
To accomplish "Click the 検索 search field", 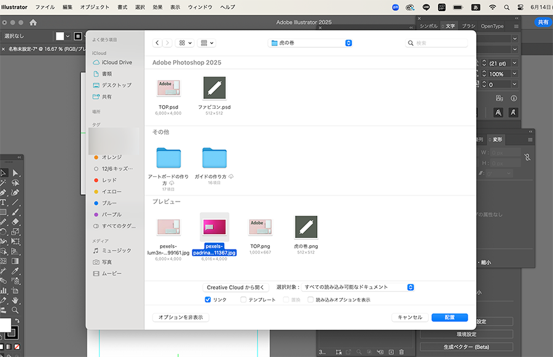I will [x=437, y=43].
